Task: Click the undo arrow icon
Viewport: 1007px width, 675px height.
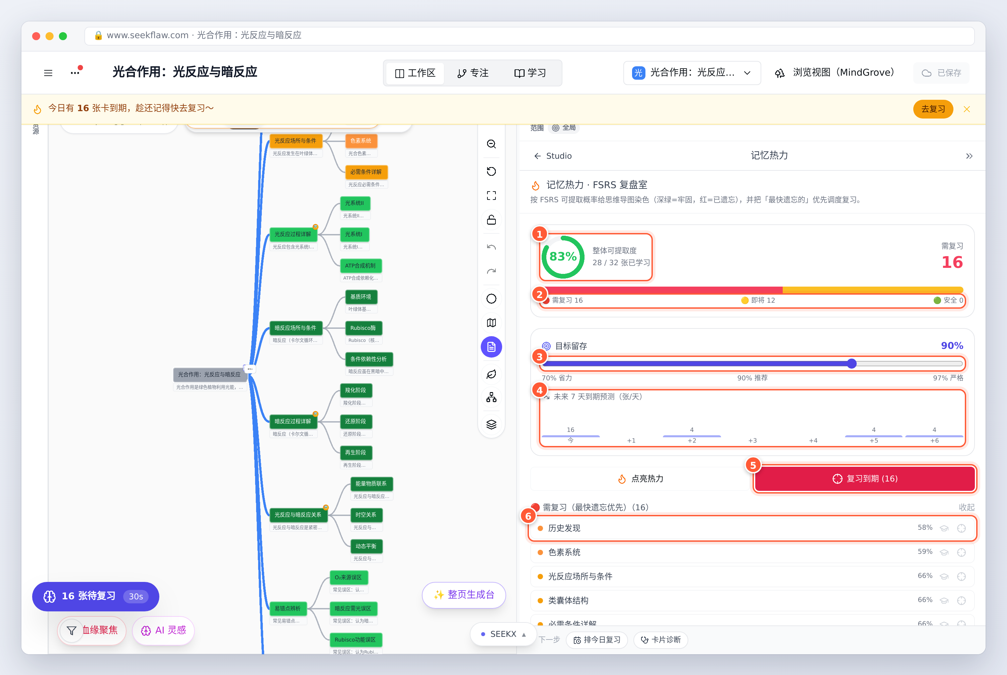Action: [491, 247]
